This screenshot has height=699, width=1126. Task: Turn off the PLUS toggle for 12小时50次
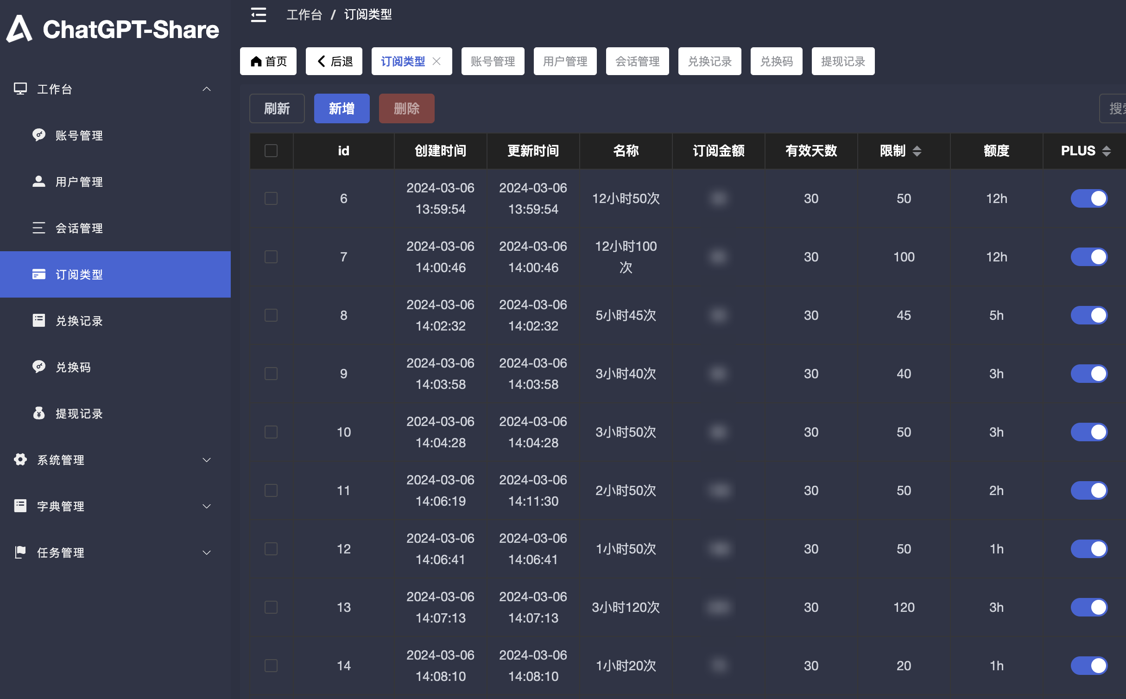click(1089, 198)
